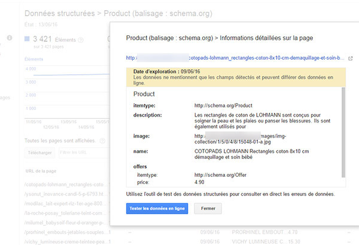Select the /la-roche-posay_toleriane-teint-com row
Screen dimensions: 359x245
(67, 213)
